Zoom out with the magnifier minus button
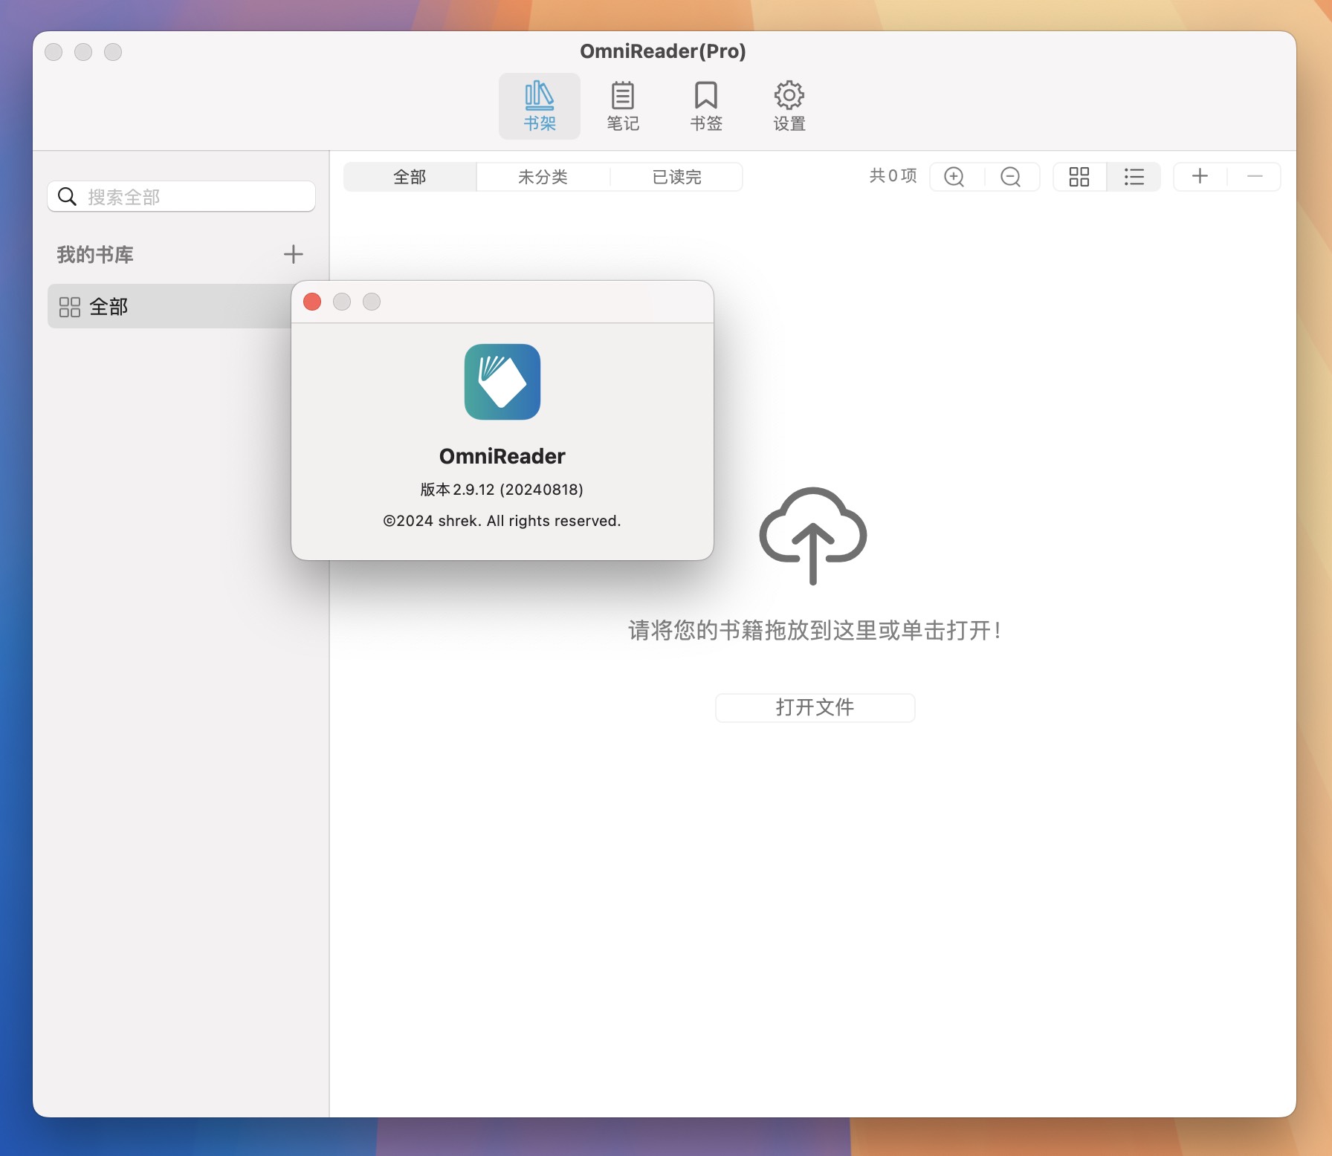1332x1156 pixels. pyautogui.click(x=1011, y=177)
